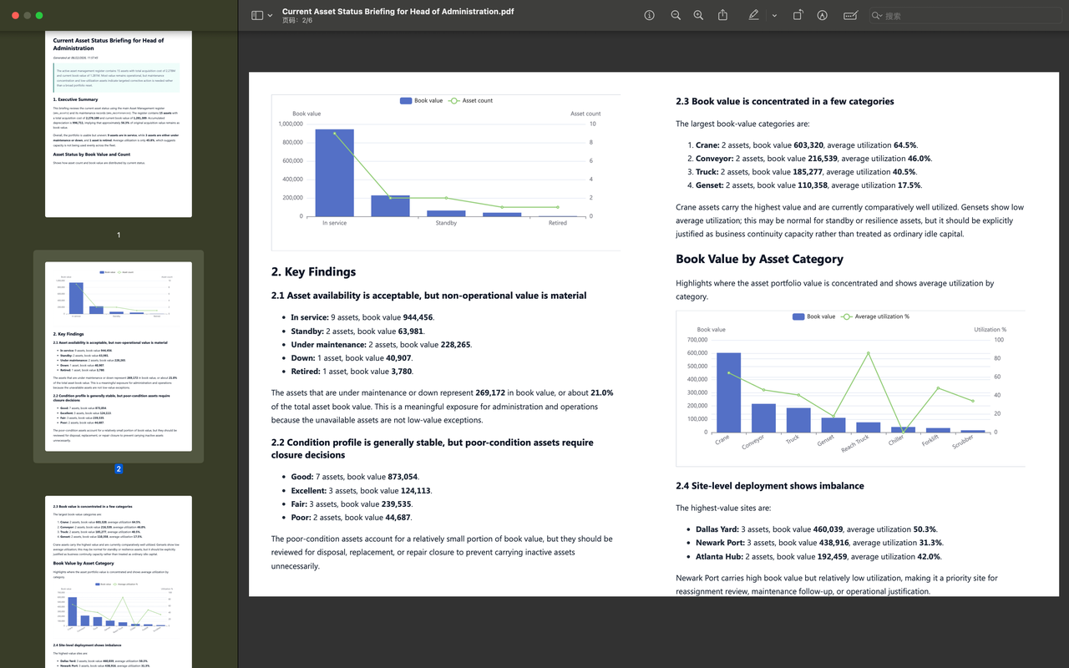Enter full screen with the green button

click(39, 15)
